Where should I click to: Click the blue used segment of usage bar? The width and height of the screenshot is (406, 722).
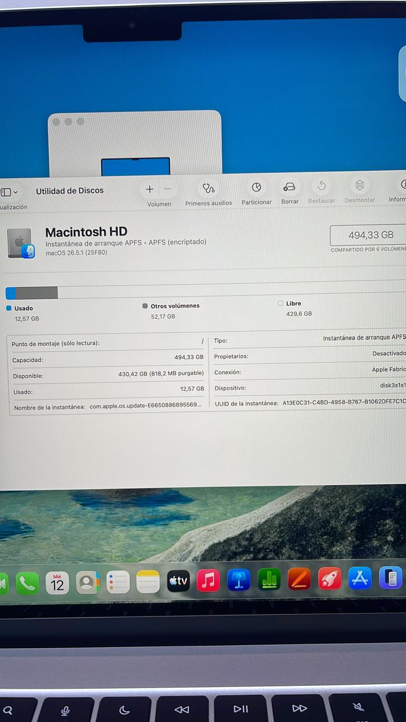pyautogui.click(x=11, y=293)
